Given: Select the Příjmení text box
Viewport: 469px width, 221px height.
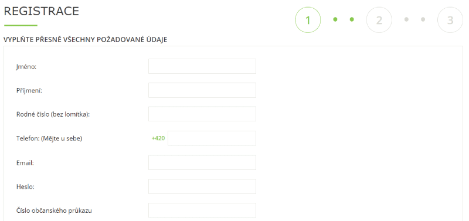Looking at the screenshot, I should [202, 90].
